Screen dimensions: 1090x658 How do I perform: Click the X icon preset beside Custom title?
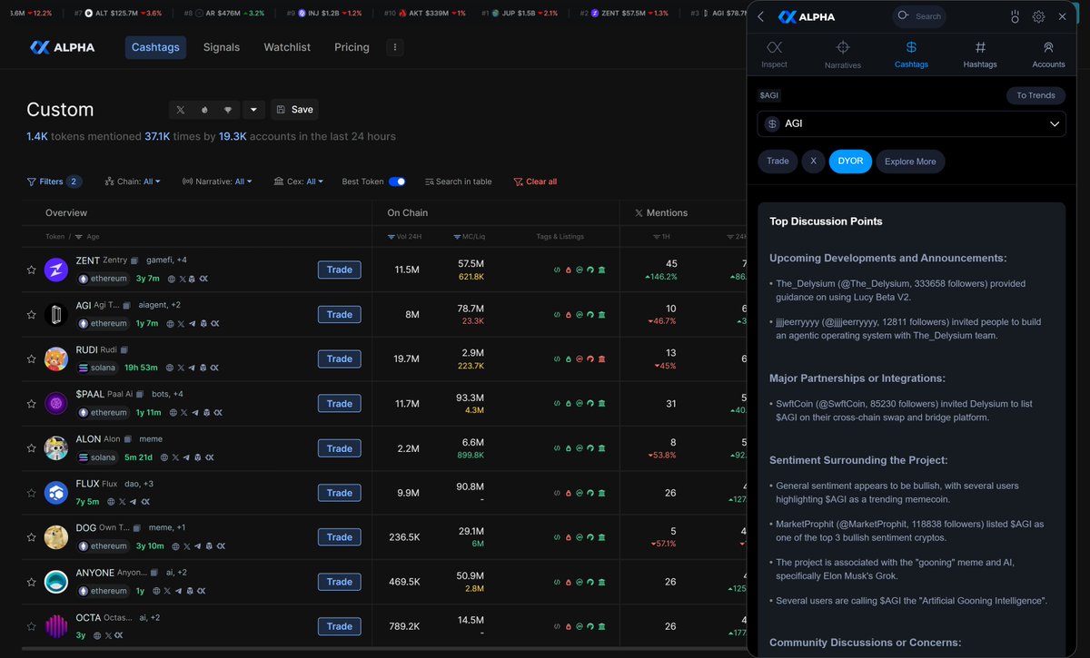pyautogui.click(x=180, y=109)
